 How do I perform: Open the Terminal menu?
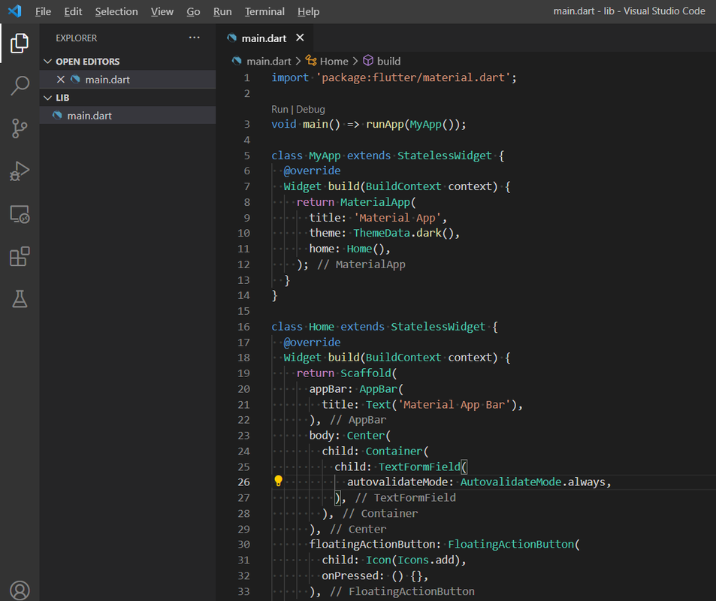point(264,11)
